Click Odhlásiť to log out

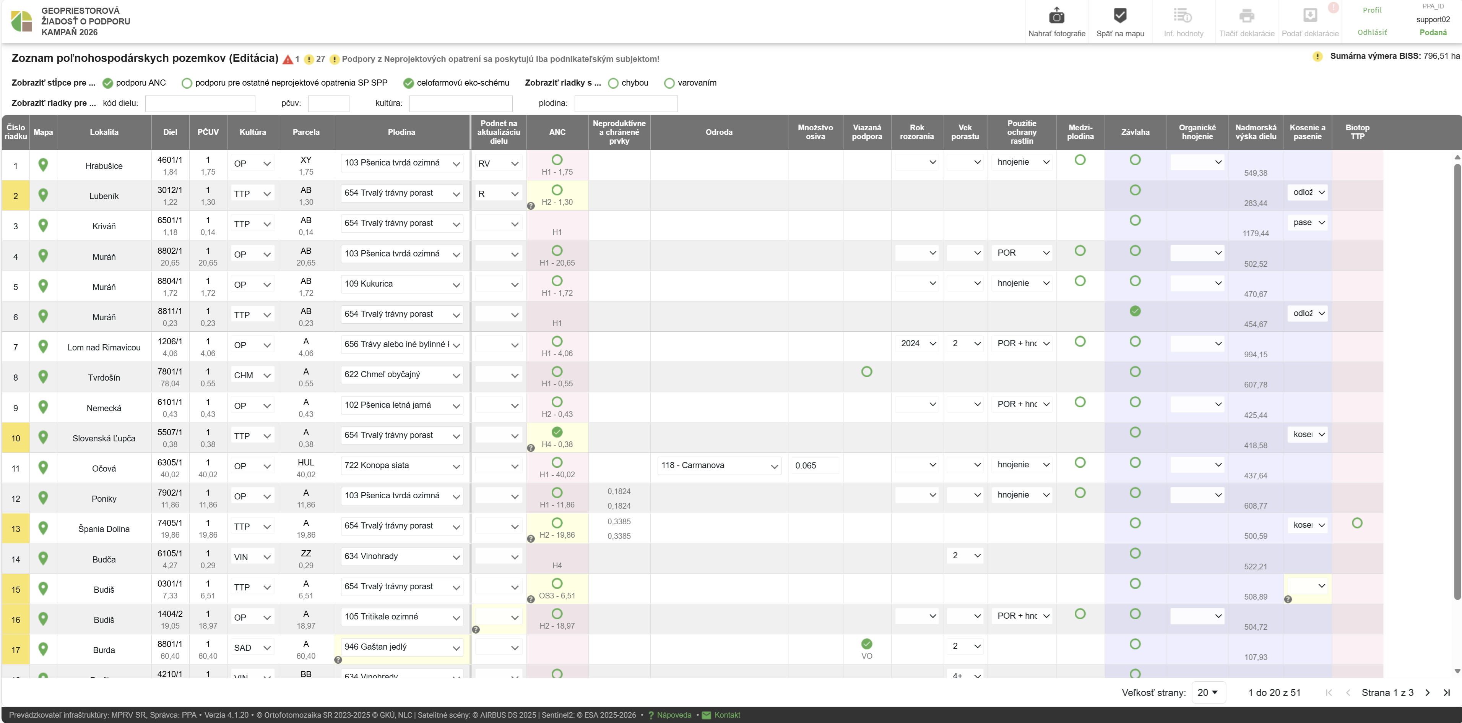(1372, 32)
